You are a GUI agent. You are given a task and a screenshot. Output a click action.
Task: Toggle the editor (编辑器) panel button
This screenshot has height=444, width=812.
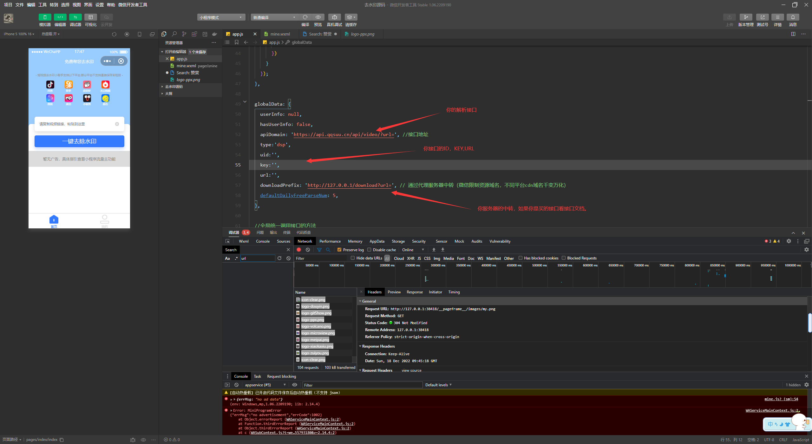60,17
